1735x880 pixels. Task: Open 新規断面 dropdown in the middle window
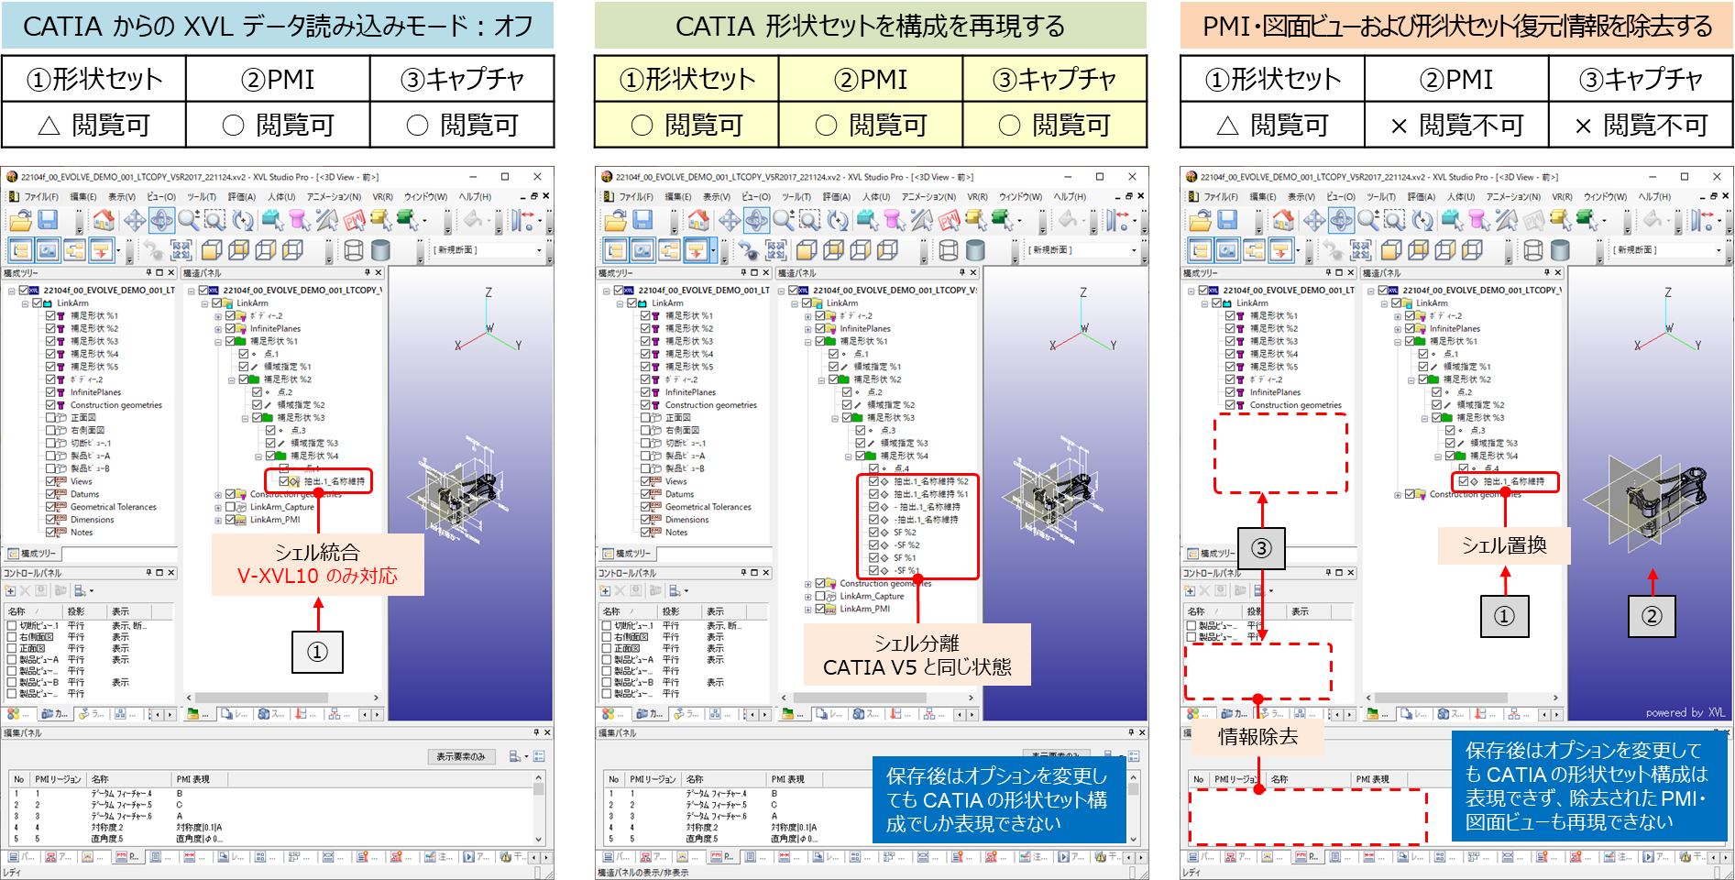tap(1134, 250)
